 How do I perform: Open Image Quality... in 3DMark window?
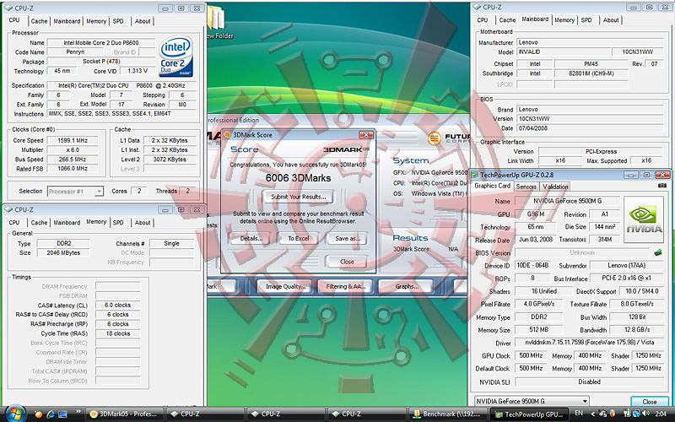pyautogui.click(x=285, y=287)
